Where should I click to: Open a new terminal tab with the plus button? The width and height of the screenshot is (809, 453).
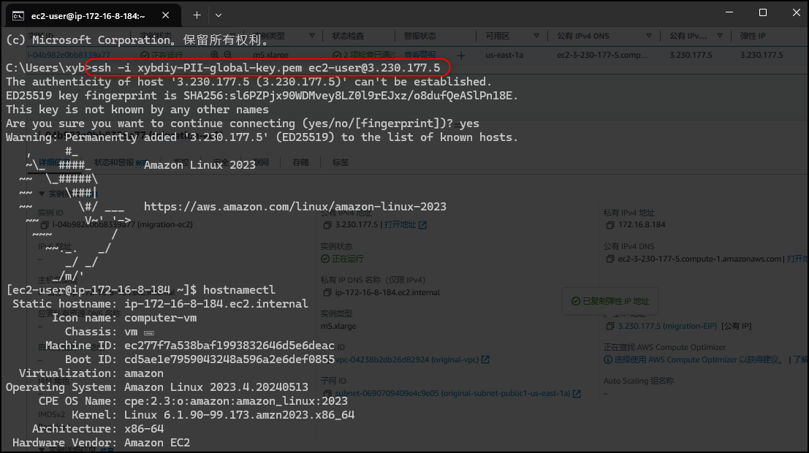197,15
